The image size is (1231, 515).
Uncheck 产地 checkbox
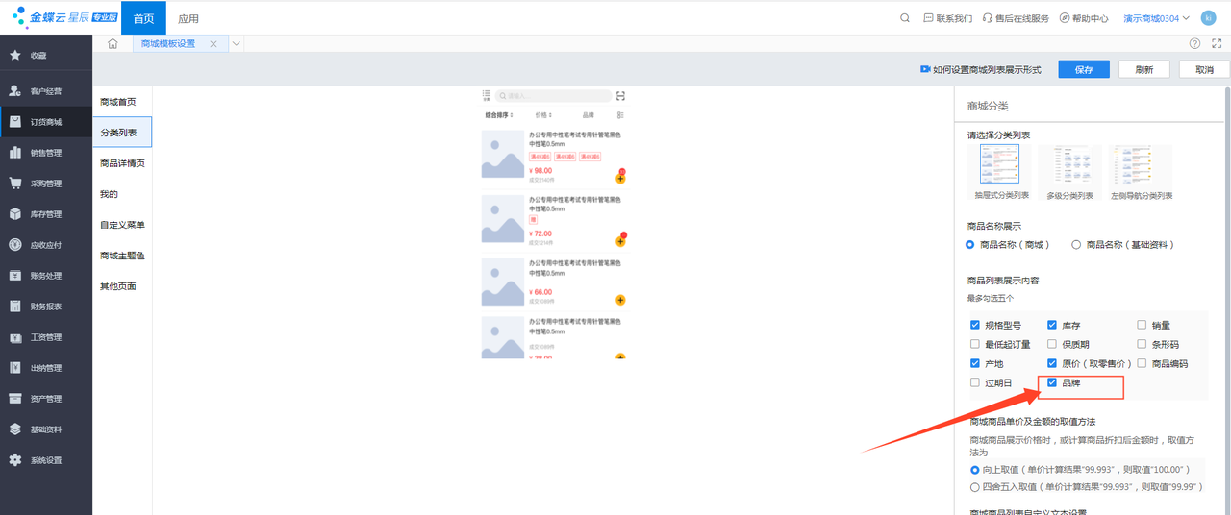(x=975, y=363)
